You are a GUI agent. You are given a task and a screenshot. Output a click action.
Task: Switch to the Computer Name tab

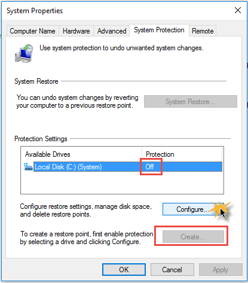click(32, 31)
